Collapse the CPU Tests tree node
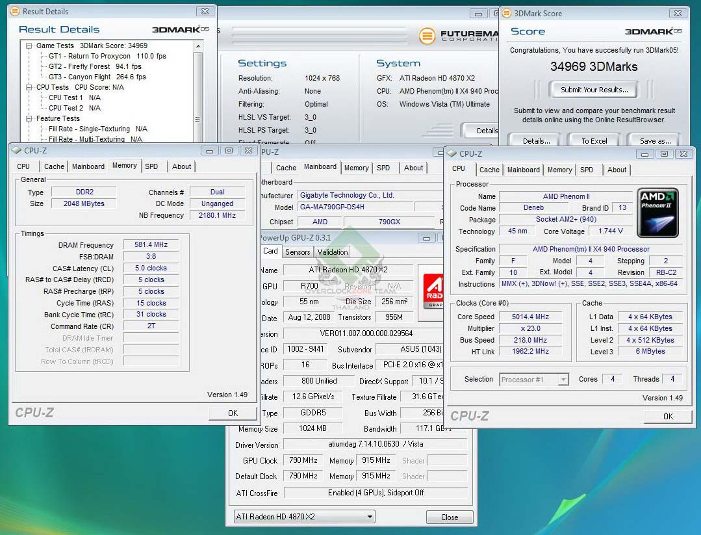 tap(29, 87)
